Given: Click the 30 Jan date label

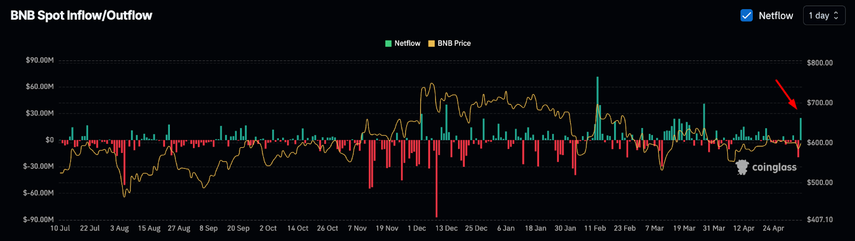Looking at the screenshot, I should [565, 228].
